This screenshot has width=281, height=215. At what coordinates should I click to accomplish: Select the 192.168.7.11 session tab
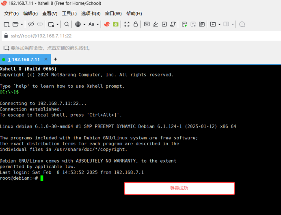(24, 59)
